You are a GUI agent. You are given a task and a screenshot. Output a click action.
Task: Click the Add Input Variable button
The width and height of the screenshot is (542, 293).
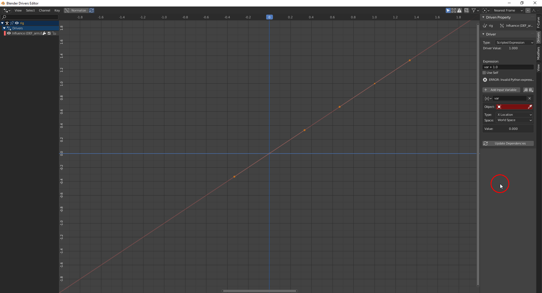tap(502, 90)
